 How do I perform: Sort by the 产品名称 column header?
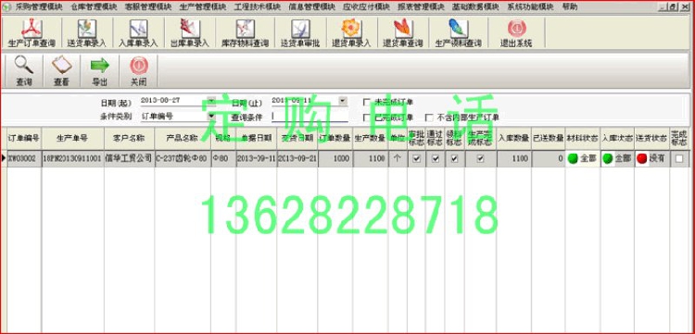tap(183, 139)
